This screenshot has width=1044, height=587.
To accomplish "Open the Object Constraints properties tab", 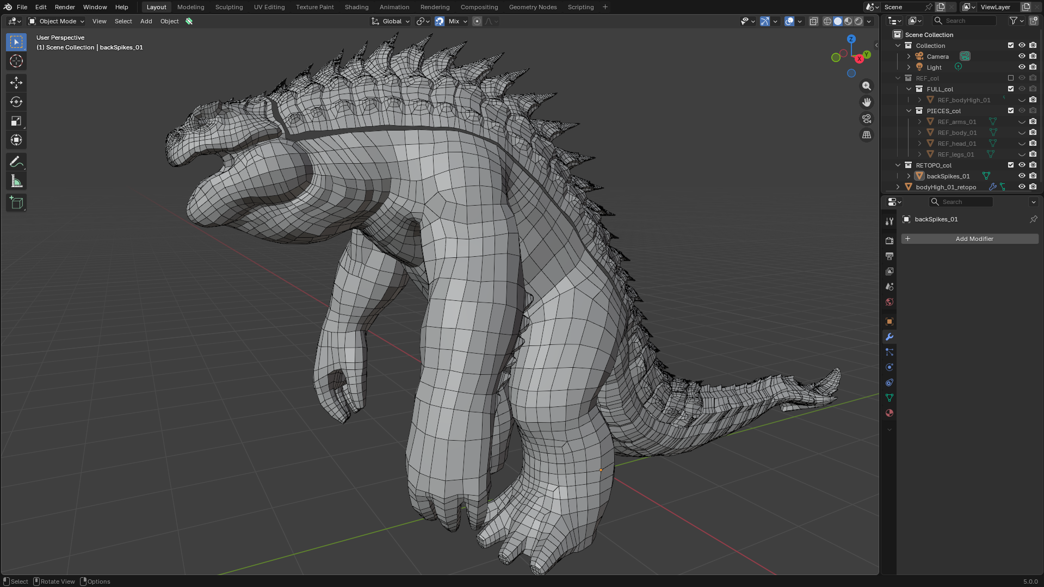I will [x=889, y=382].
